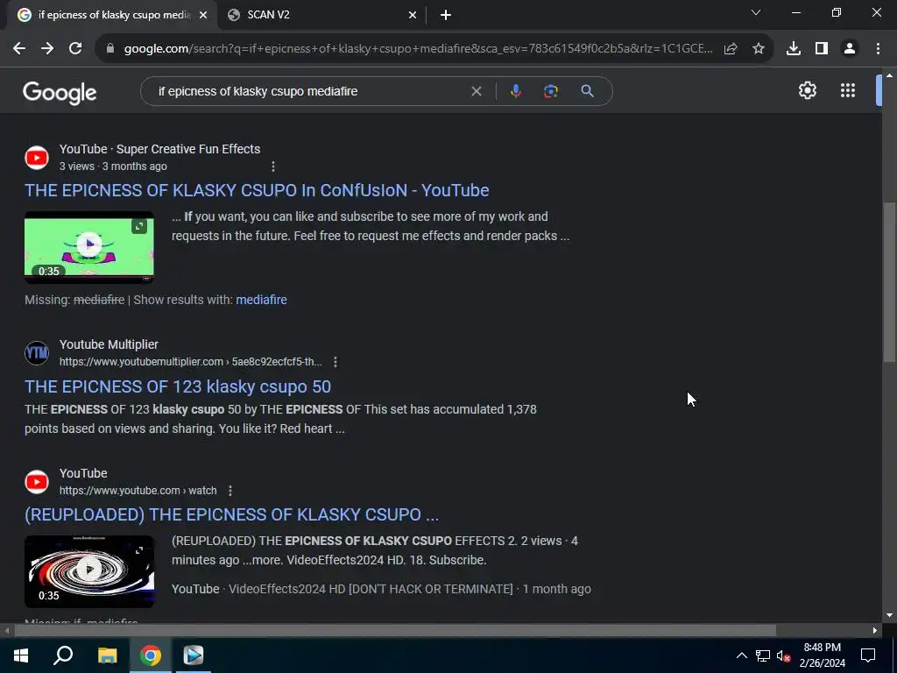
Task: Click horizontal scrollbar right arrow
Action: pos(875,631)
